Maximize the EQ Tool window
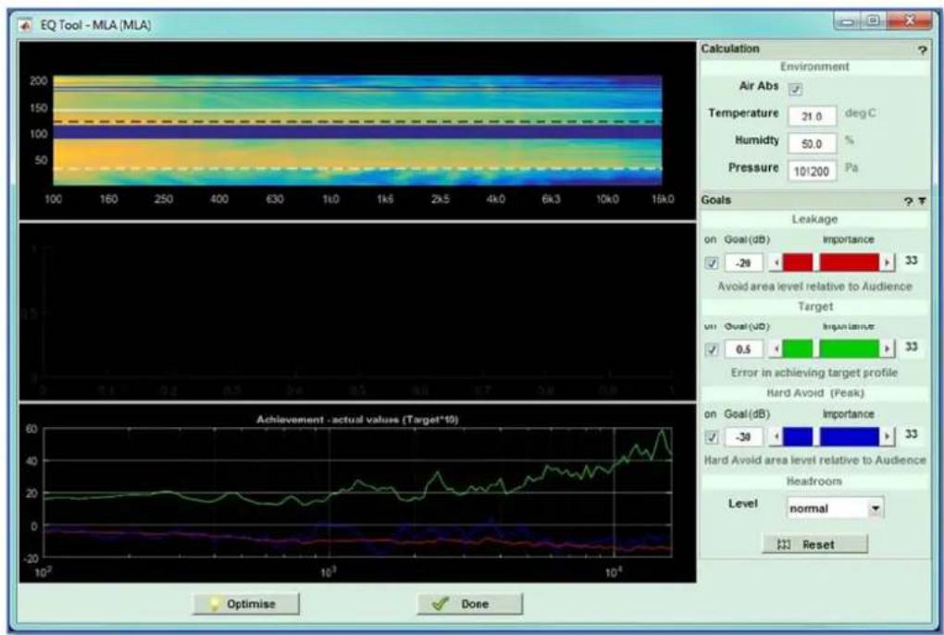Screen dimensions: 944x635 (872, 21)
